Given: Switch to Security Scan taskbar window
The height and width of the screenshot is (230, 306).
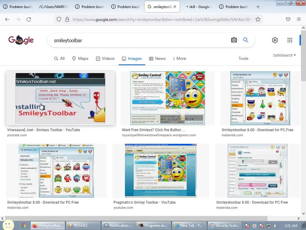Looking at the screenshot, I should point(225,226).
